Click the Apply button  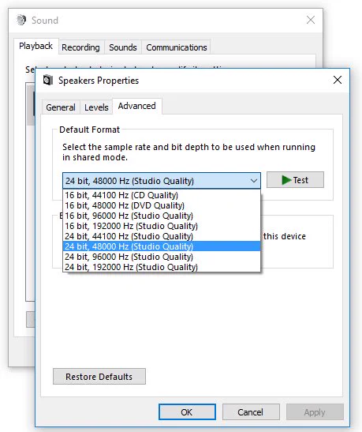[x=315, y=412]
